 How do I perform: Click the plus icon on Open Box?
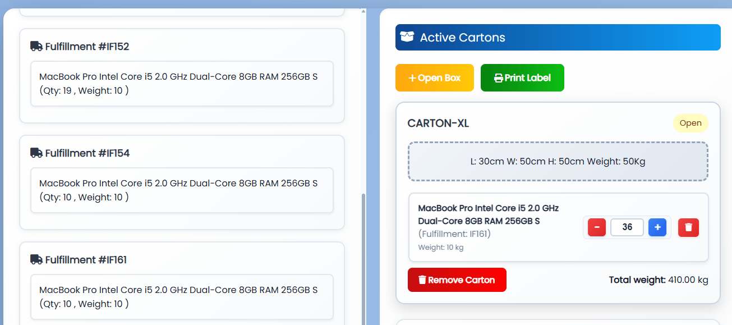[412, 78]
